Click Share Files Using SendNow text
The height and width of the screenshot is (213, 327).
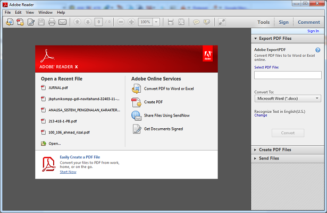tap(167, 116)
